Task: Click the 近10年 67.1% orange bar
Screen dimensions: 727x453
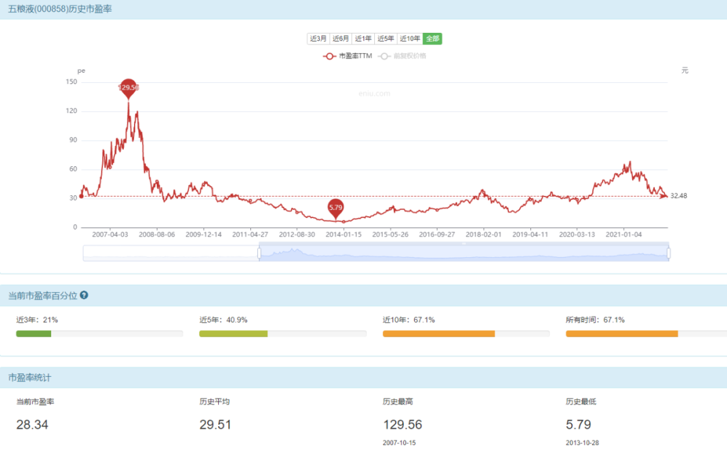Action: 439,333
